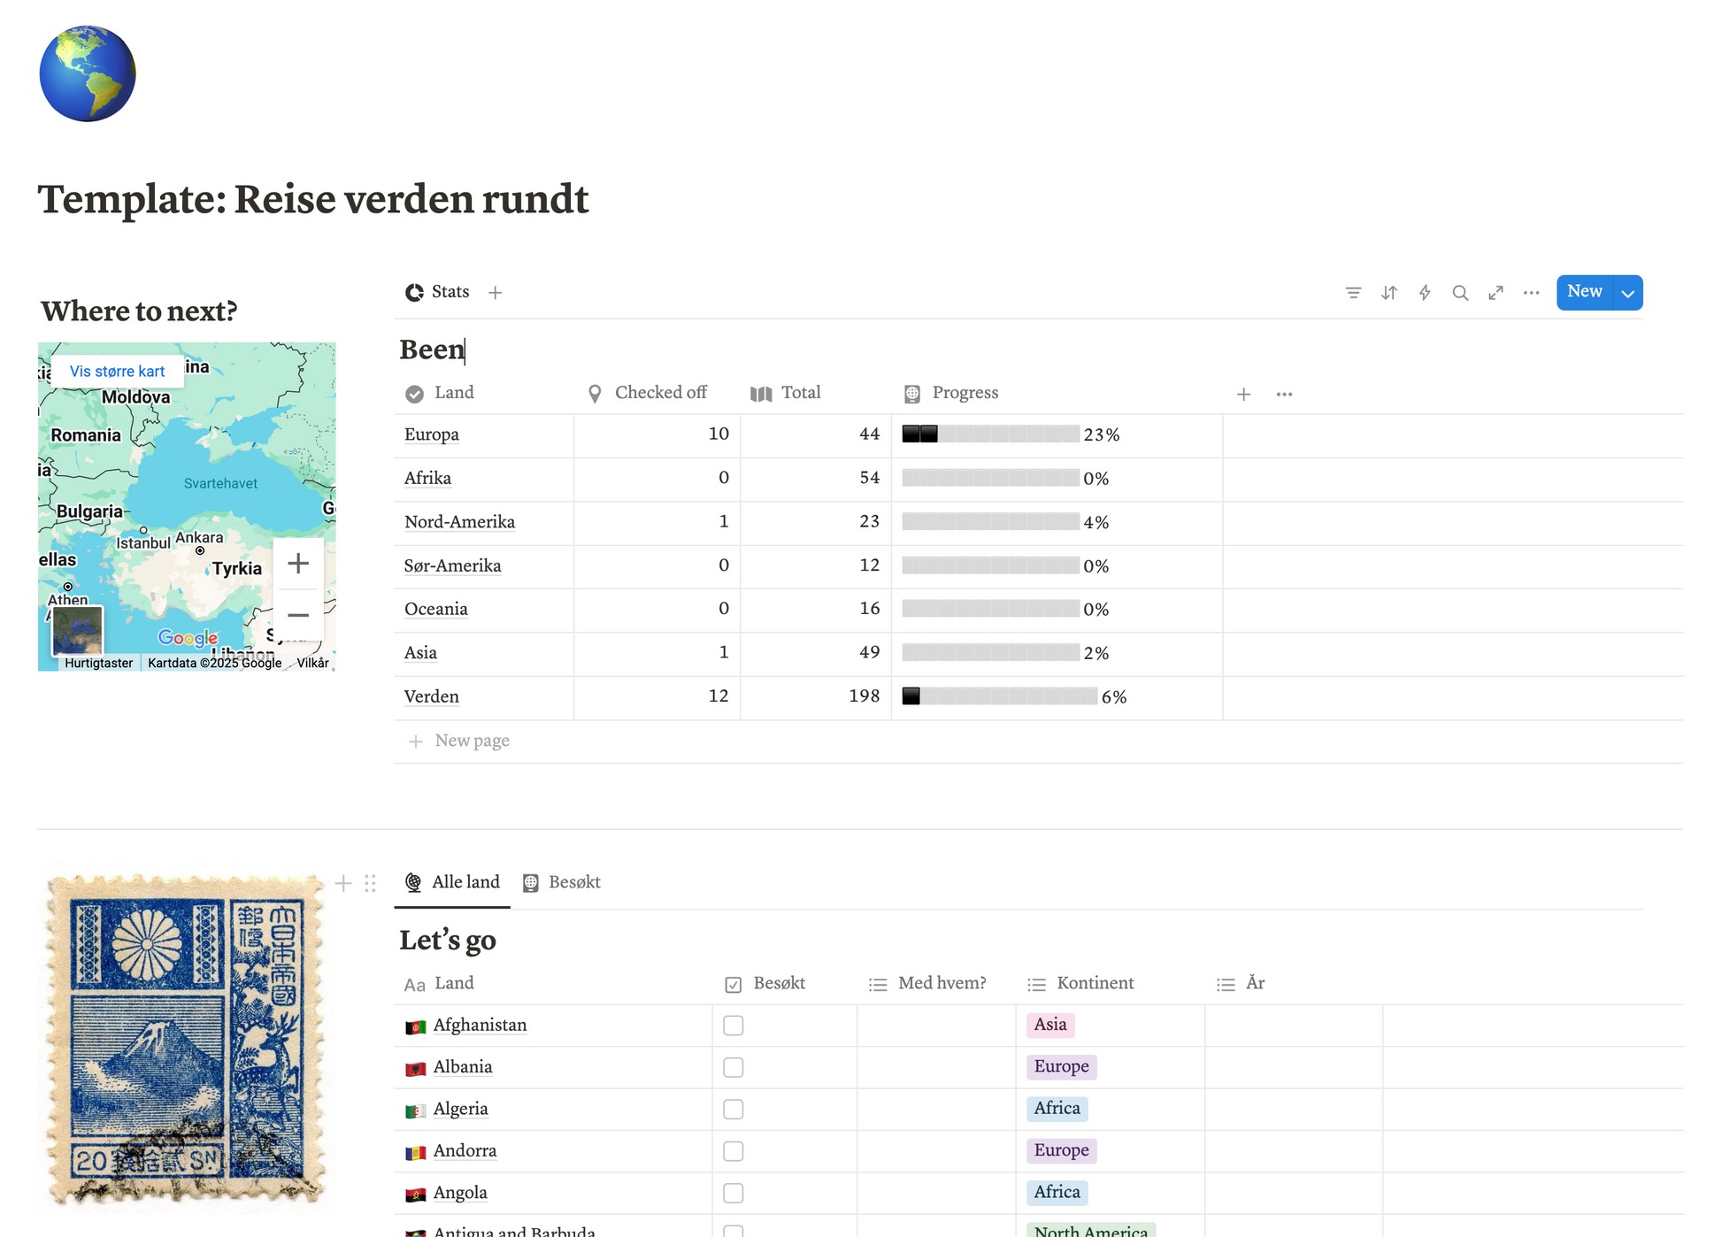
Task: Click the Europa progress bar
Action: click(x=989, y=434)
